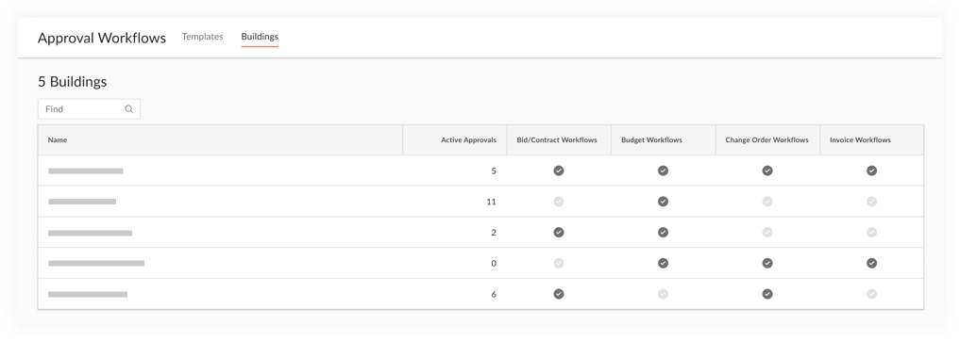This screenshot has width=960, height=342.
Task: Click Change Order check icon in 6-approvals row
Action: (x=767, y=294)
